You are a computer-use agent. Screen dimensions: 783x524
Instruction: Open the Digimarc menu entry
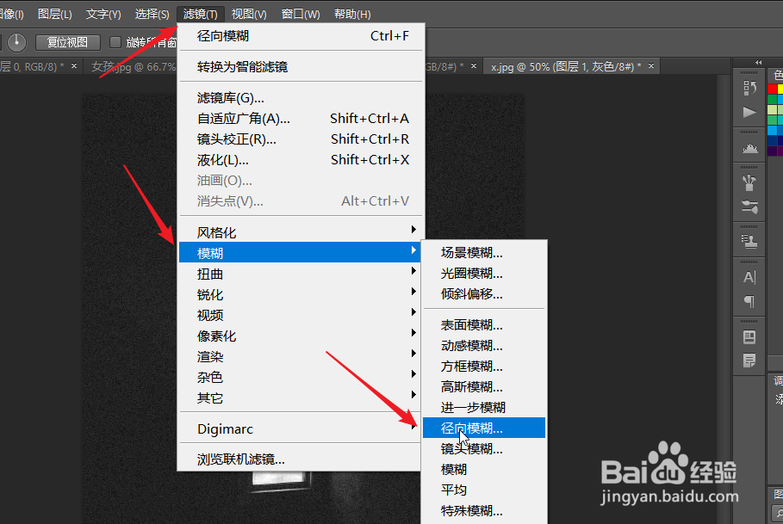300,428
